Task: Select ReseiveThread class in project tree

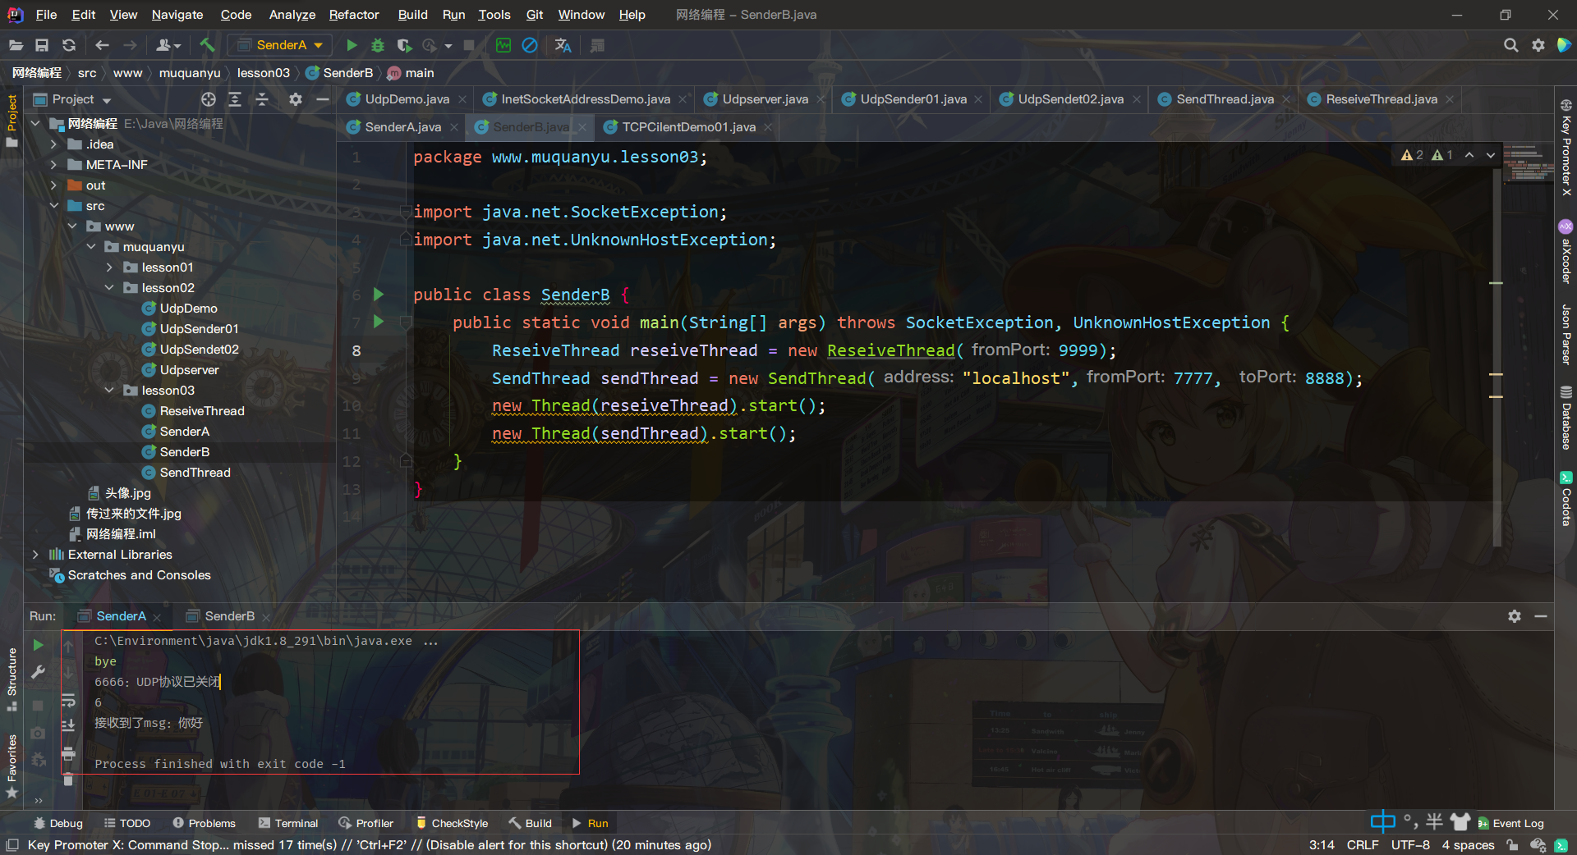Action: tap(202, 411)
